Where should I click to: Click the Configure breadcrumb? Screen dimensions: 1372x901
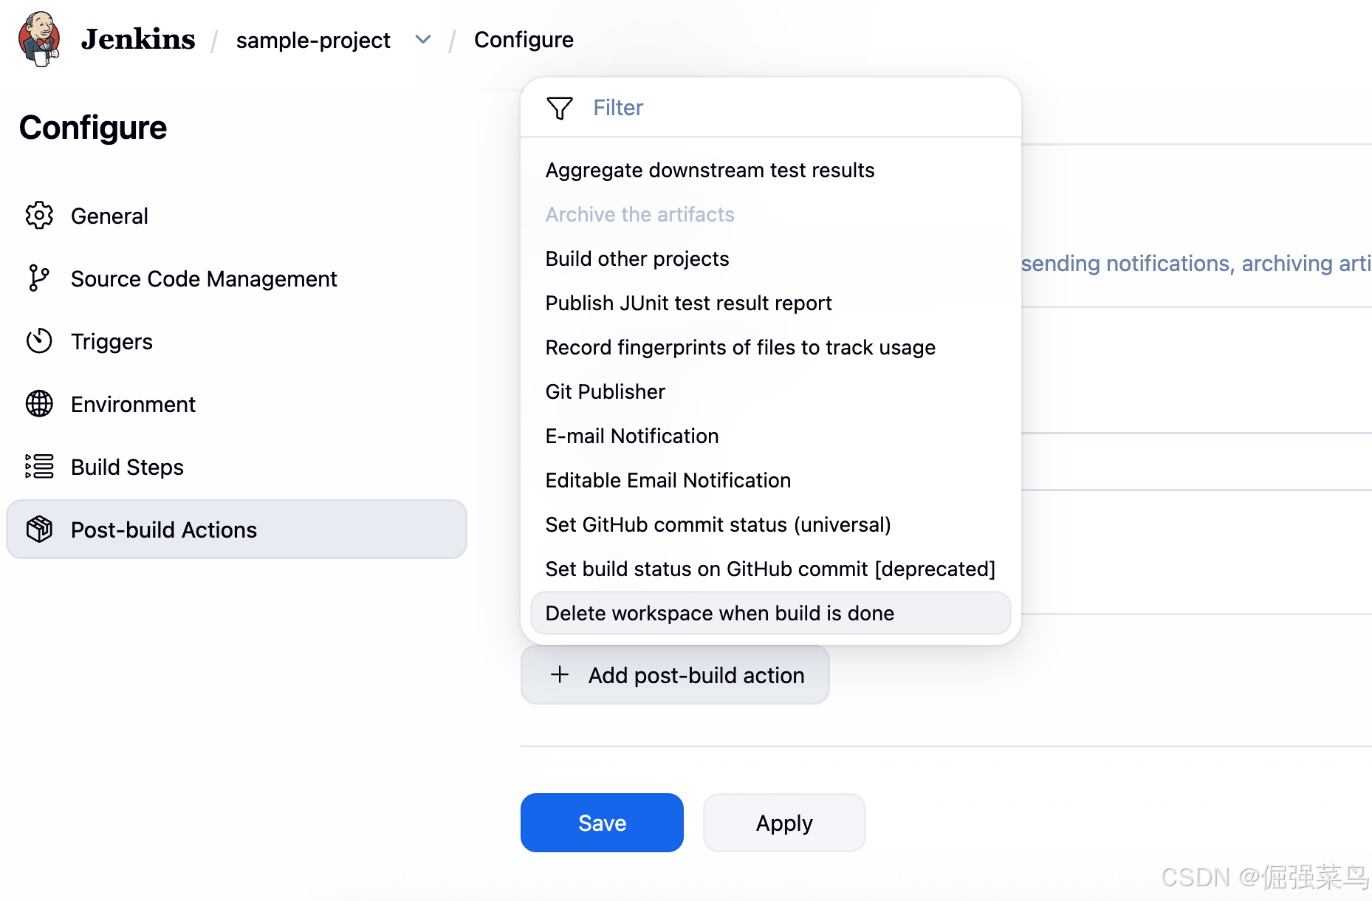tap(524, 39)
